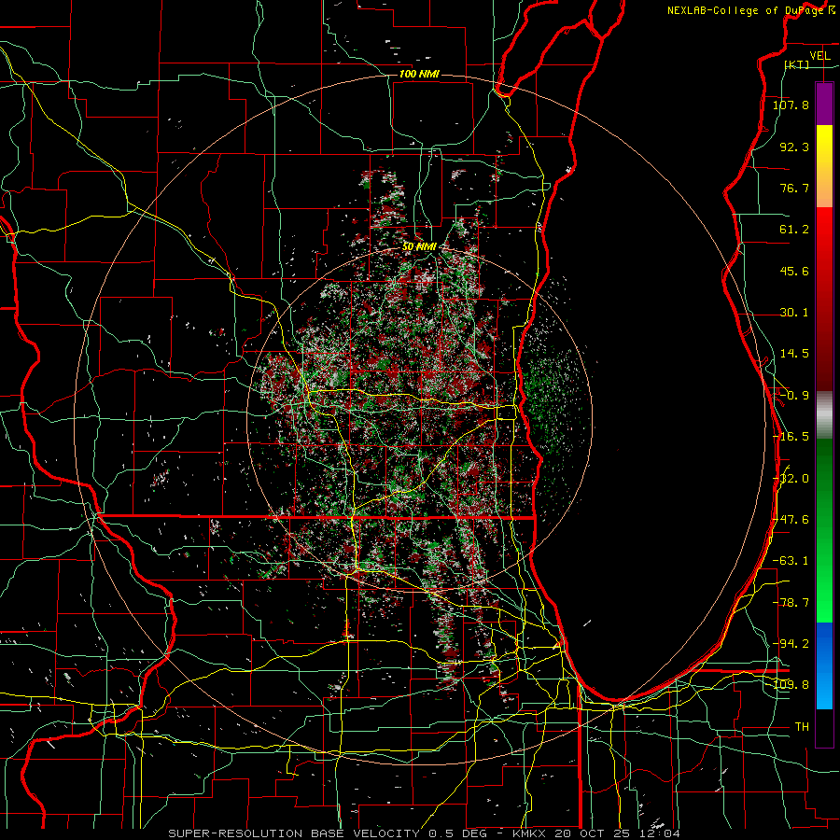Select the 92.3 velocity scale value
Viewport: 840px width, 840px height.
pos(794,147)
